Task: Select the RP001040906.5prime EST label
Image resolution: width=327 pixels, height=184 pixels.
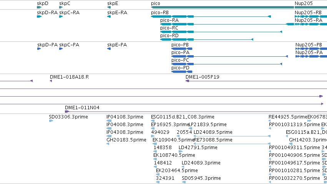Action: point(294,156)
